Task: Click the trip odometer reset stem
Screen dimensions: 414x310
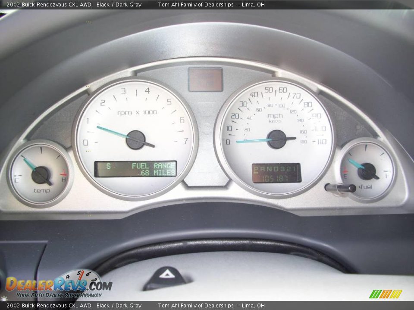Action: [x=340, y=188]
